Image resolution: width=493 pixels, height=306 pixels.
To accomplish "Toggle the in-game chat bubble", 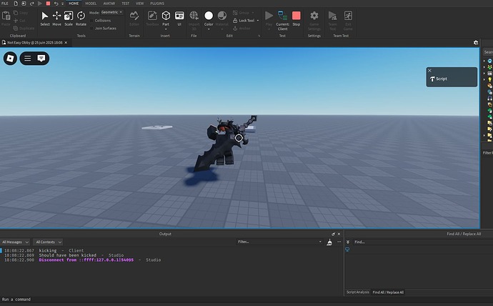I will (41, 59).
